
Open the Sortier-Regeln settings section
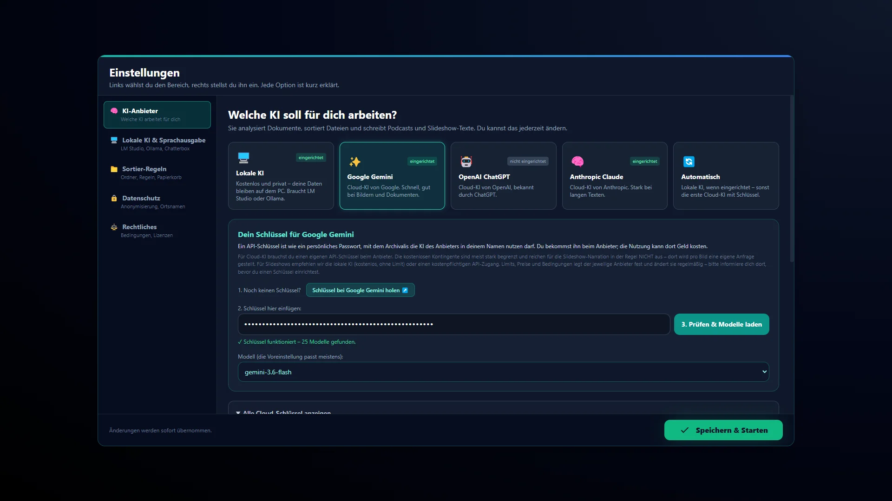coord(157,173)
